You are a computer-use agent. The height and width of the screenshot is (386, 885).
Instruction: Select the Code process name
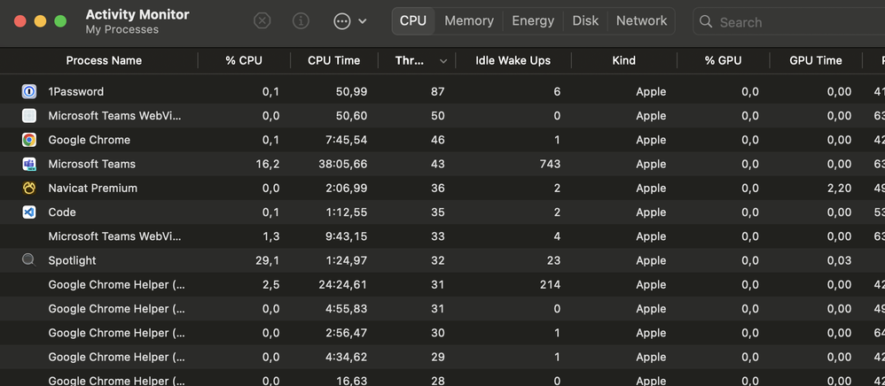tap(62, 212)
